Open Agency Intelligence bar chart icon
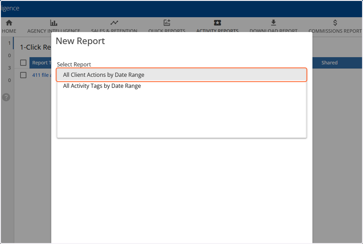This screenshot has height=244, width=363. click(54, 23)
